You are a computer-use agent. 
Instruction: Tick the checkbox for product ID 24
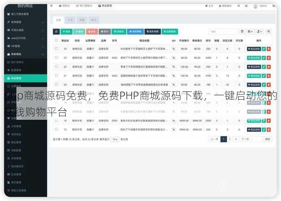56,48
